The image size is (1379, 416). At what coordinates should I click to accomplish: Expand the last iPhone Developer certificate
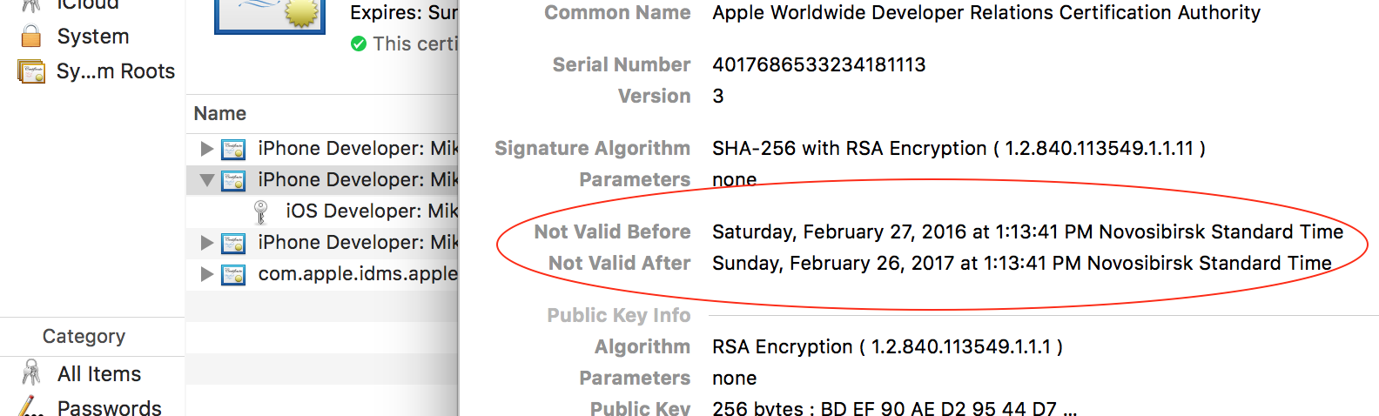click(206, 243)
